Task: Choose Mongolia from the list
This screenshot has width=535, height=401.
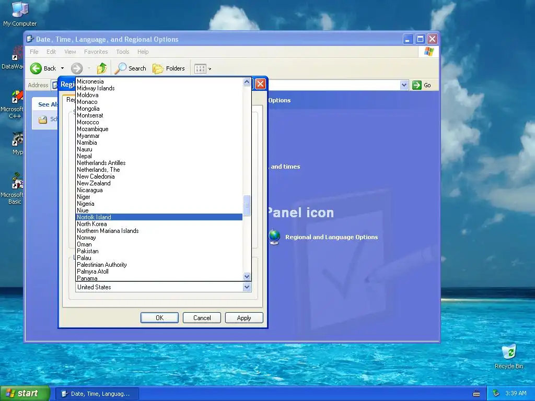Action: point(159,109)
